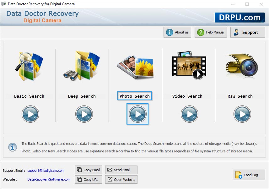Click the DRPU.com logo banner

[240, 18]
